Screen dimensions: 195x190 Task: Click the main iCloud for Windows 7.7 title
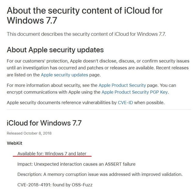(x=85, y=15)
